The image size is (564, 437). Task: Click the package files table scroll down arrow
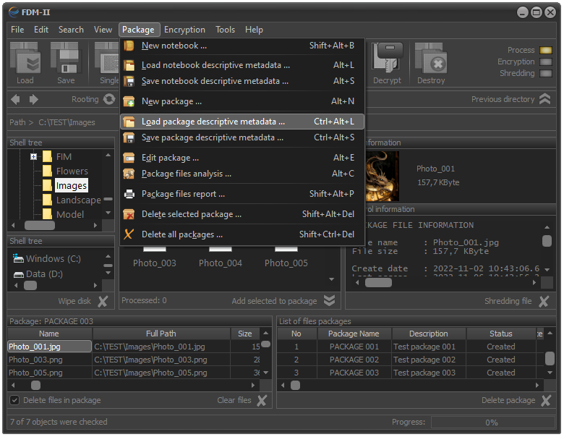pos(266,373)
